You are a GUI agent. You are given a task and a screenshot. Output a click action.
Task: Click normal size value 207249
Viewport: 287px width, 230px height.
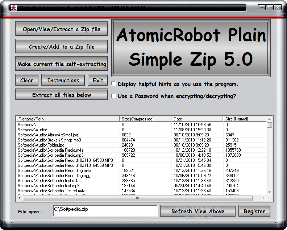click(x=232, y=171)
